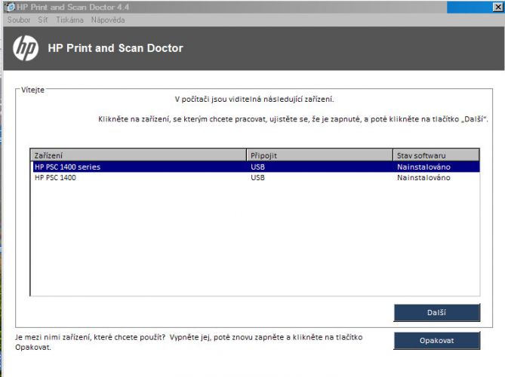This screenshot has width=505, height=377.
Task: Click Nainstalováno status of HP PSC 1400 series
Action: tap(423, 167)
